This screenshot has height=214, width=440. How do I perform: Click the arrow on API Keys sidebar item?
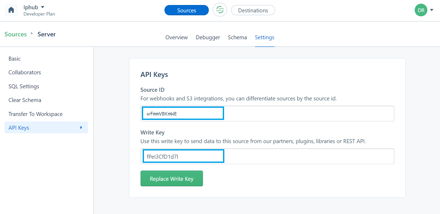(81, 128)
